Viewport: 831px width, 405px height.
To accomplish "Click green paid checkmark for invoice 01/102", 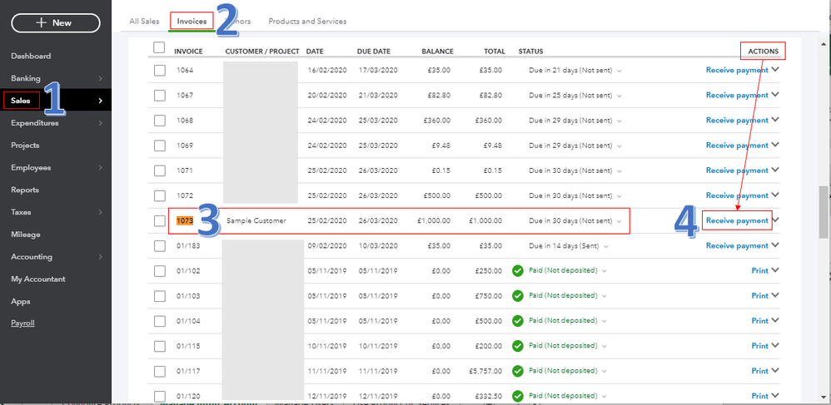I will click(x=518, y=271).
